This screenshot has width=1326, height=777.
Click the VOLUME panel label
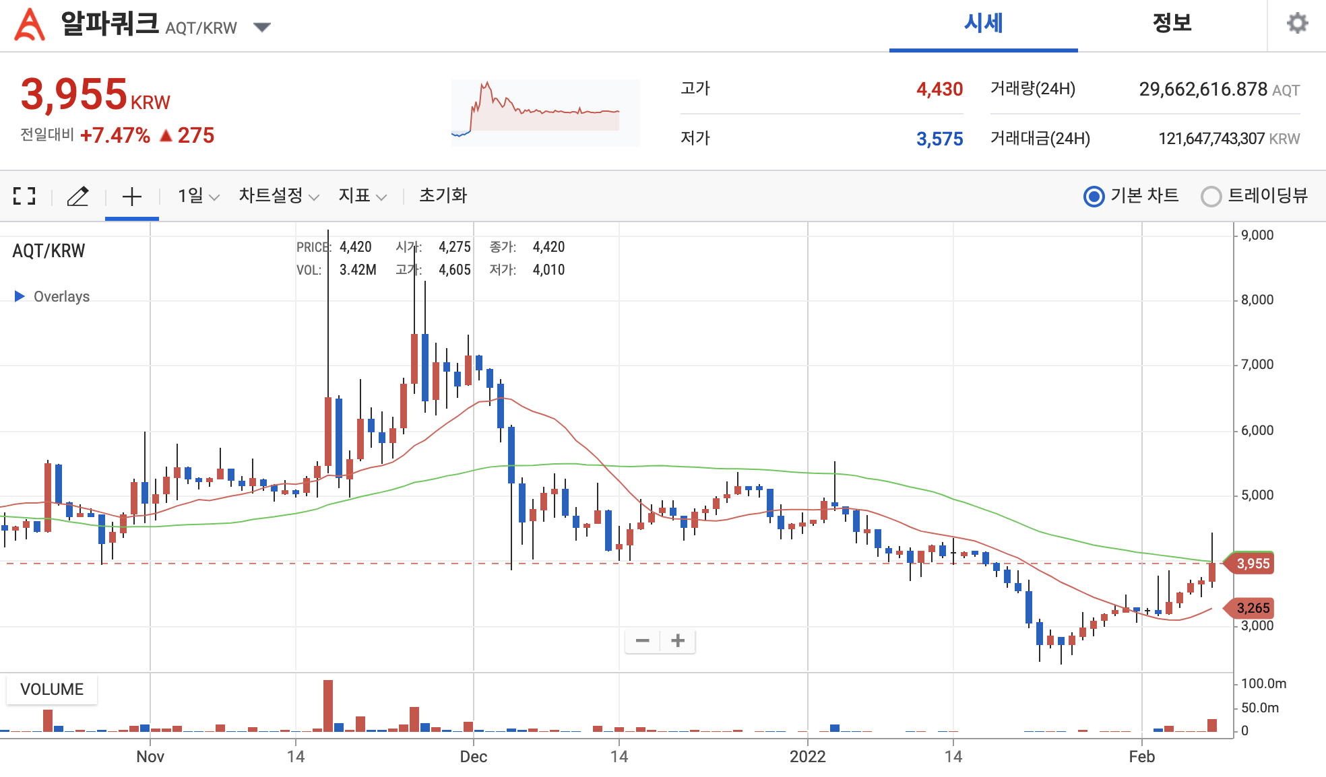(52, 689)
